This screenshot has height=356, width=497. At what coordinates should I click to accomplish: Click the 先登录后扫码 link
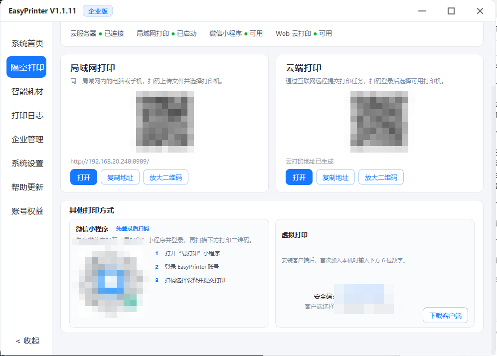[133, 228]
